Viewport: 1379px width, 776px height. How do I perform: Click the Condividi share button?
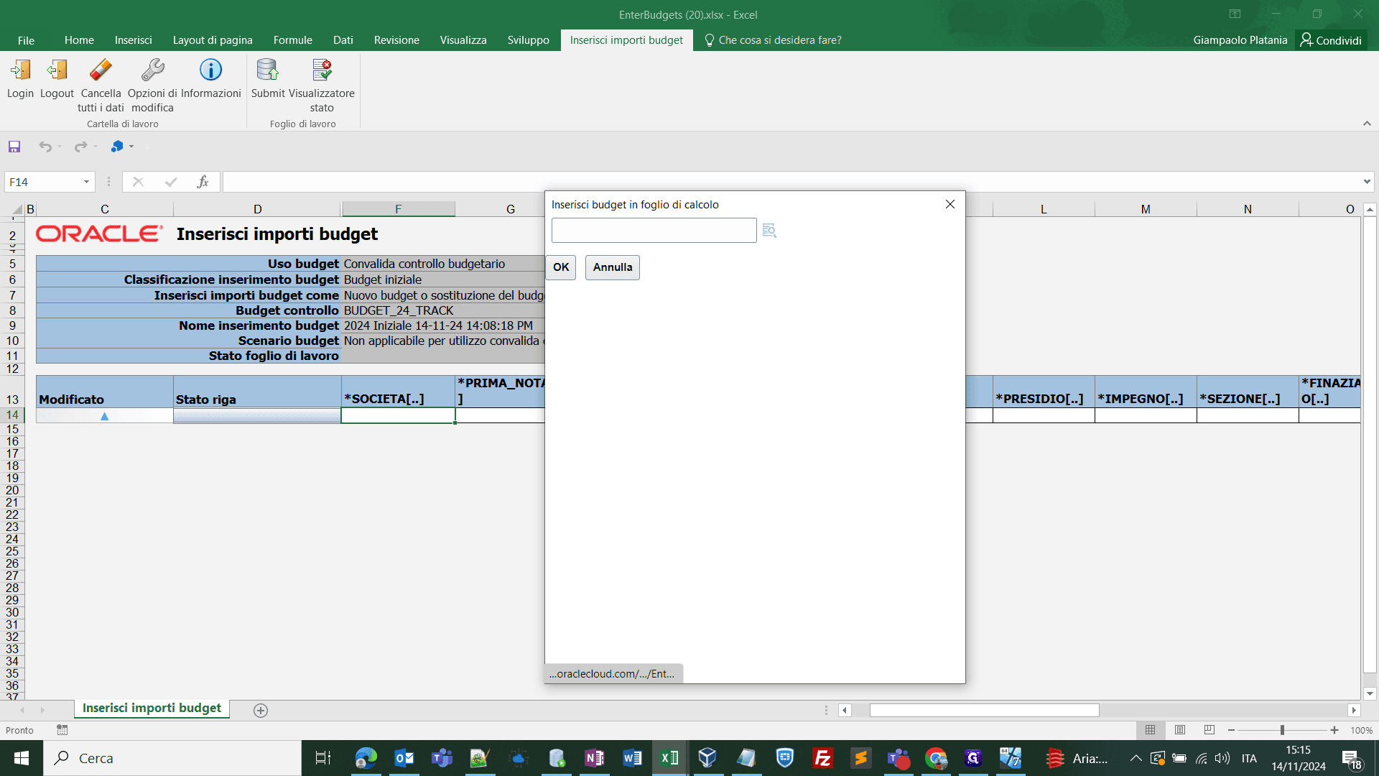tap(1331, 40)
